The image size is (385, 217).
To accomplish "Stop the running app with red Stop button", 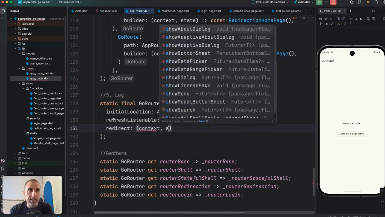I will (333, 2).
